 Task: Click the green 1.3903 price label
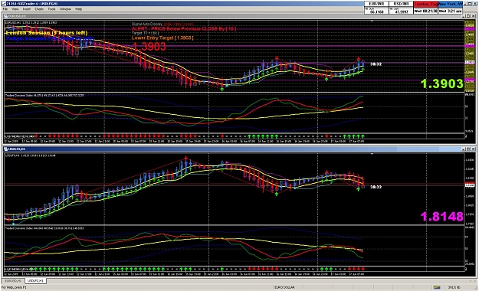pos(441,84)
